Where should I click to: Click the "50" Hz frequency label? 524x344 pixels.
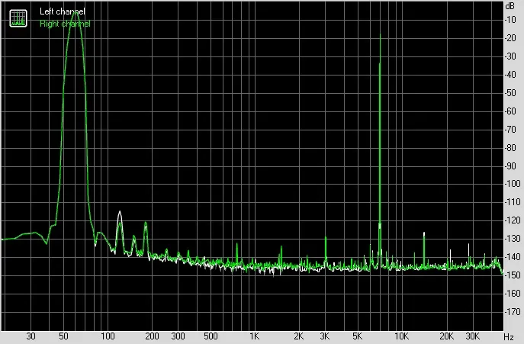63,336
